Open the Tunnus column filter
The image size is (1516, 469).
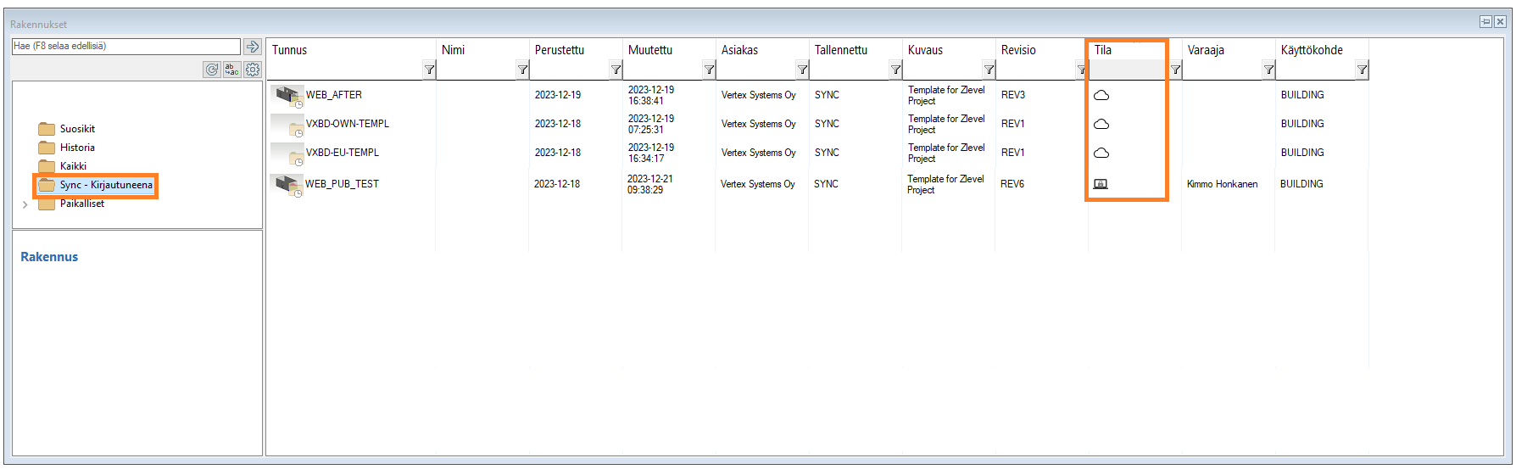tap(429, 70)
